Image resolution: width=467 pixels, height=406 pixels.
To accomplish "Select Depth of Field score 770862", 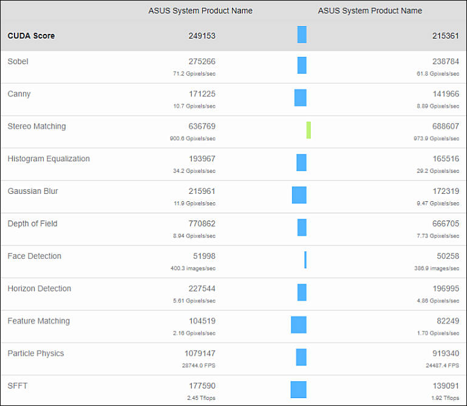I will click(x=202, y=224).
